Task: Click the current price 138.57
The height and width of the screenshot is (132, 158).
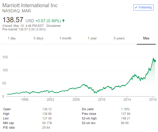Action: pos(13,20)
